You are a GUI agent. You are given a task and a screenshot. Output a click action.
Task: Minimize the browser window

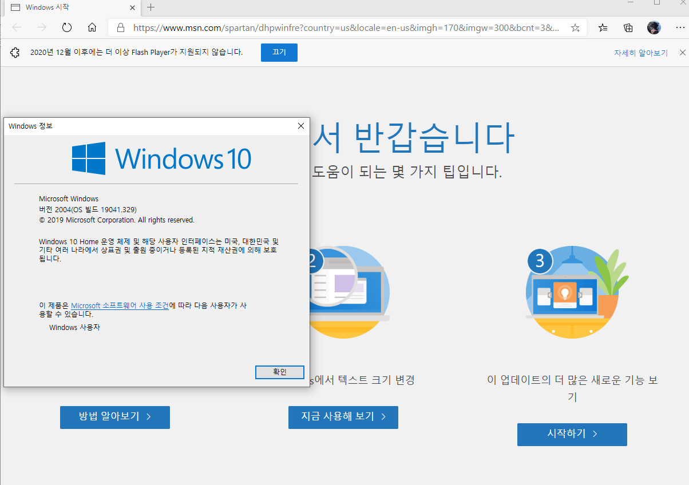pos(631,3)
